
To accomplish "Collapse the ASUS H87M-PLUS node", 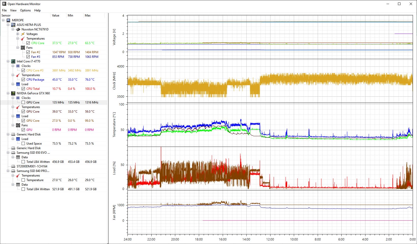I will (8, 25).
